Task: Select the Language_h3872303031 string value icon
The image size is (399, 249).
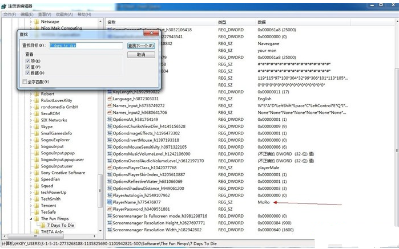Action: (x=109, y=99)
